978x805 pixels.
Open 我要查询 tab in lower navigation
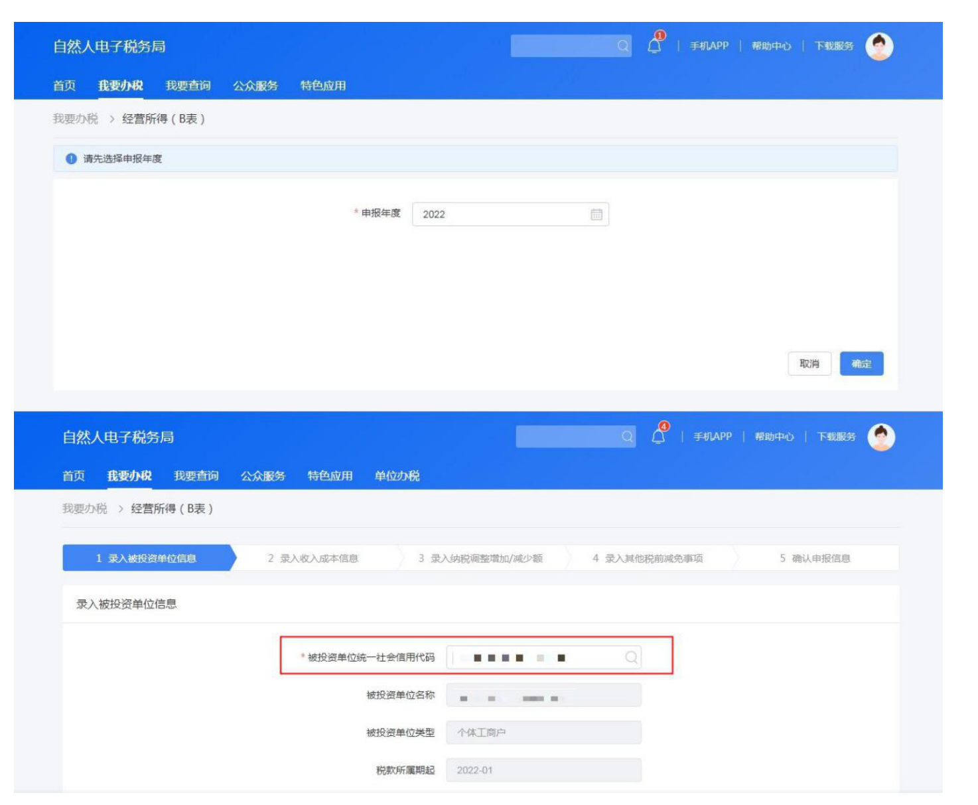(196, 476)
